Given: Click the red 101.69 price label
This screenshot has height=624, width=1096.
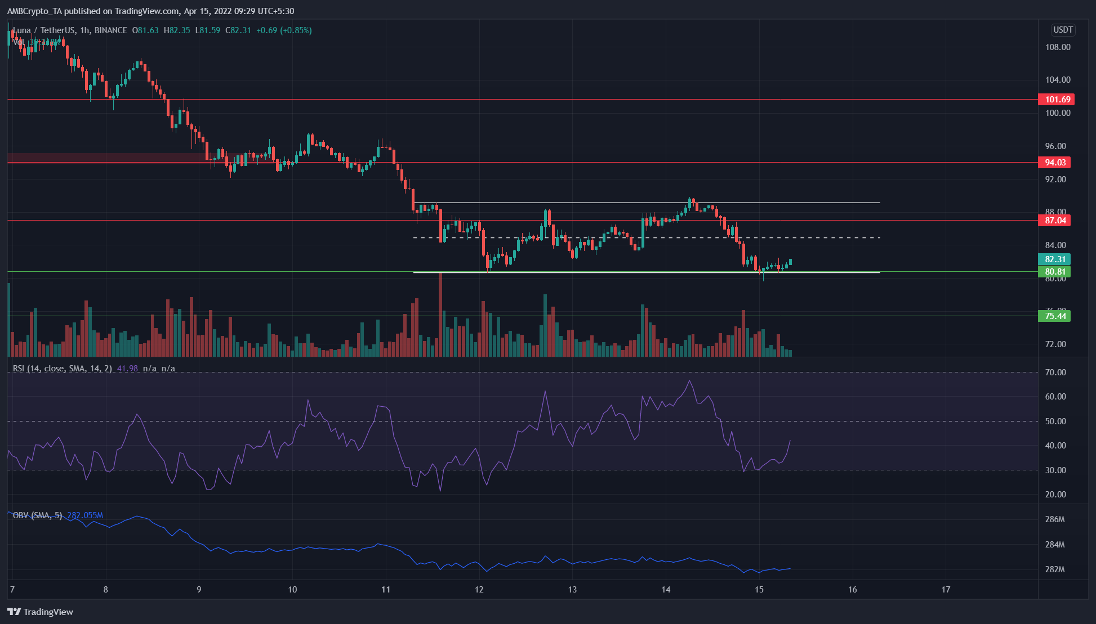Looking at the screenshot, I should [1057, 100].
